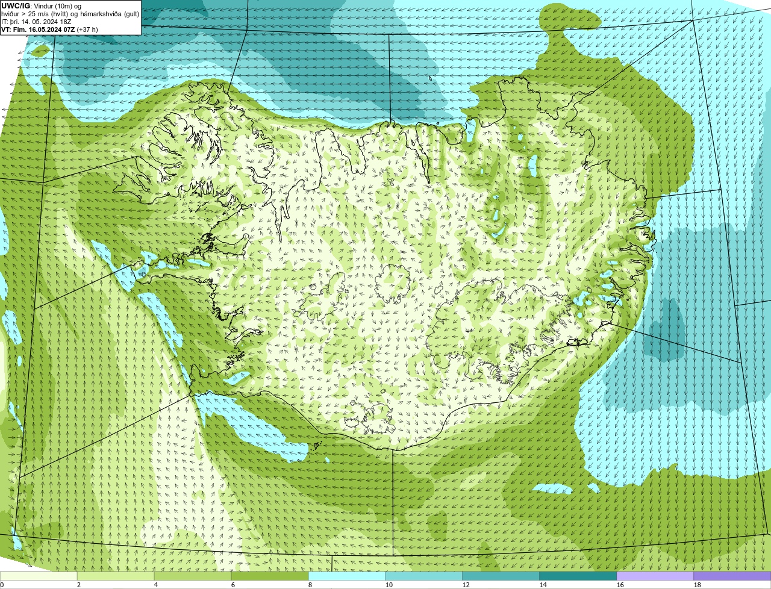Click the legend tick label '6'
The width and height of the screenshot is (771, 589).
[233, 585]
